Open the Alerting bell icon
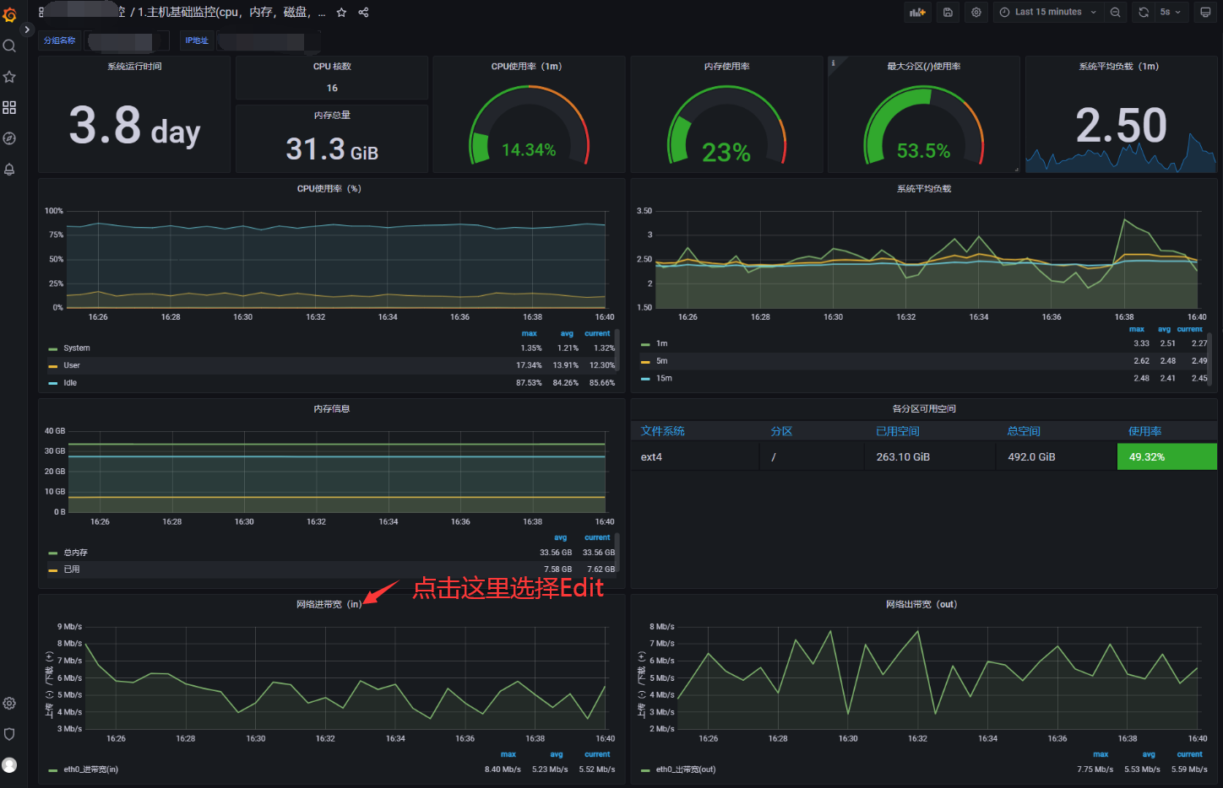 pyautogui.click(x=9, y=170)
